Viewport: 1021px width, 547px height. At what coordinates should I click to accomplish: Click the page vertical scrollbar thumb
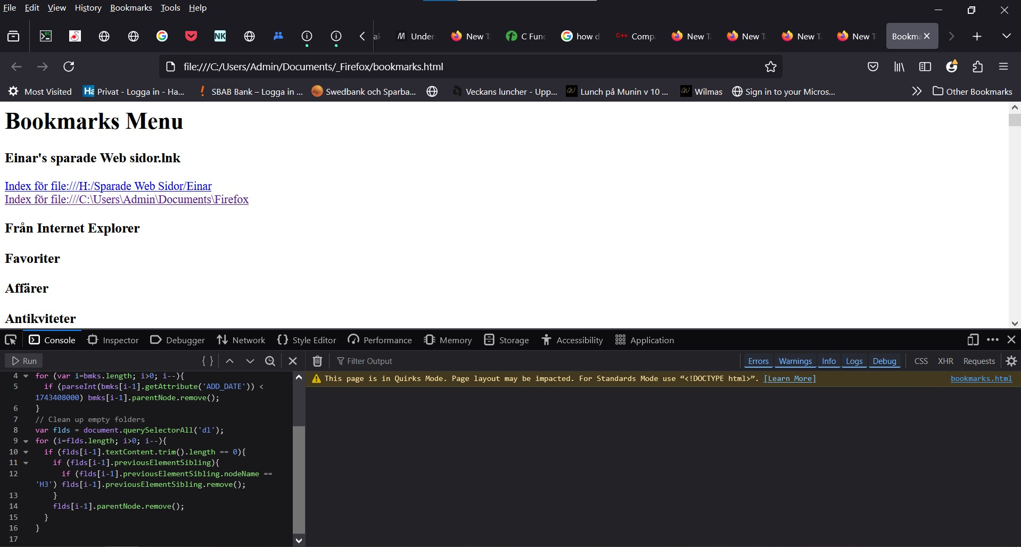(x=1015, y=120)
